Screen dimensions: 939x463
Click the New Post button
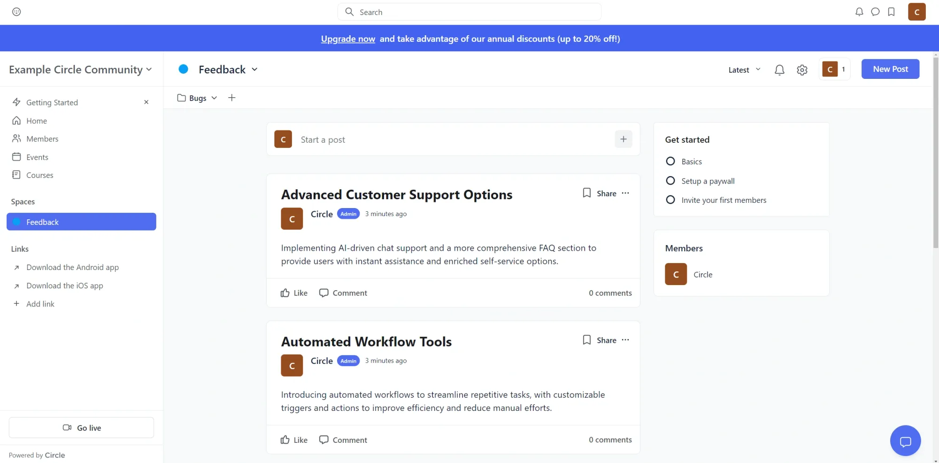click(x=890, y=69)
